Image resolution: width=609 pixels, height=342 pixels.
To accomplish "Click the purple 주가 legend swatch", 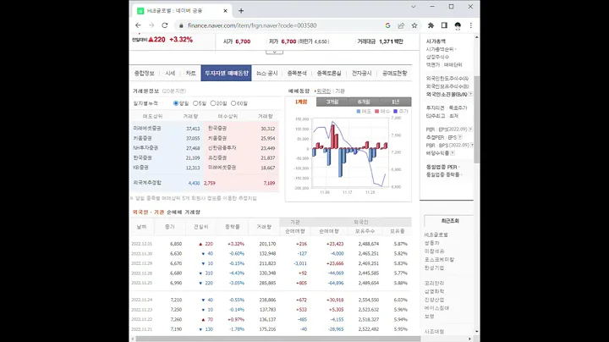I will pos(395,111).
